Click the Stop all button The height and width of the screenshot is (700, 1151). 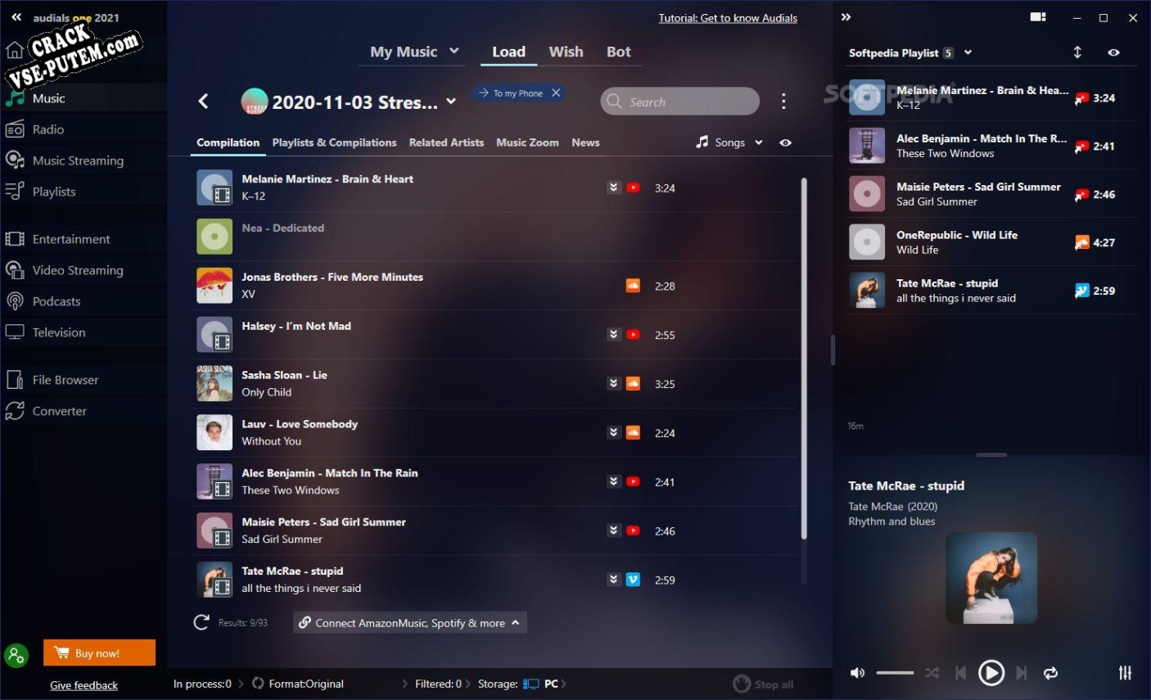pos(764,684)
